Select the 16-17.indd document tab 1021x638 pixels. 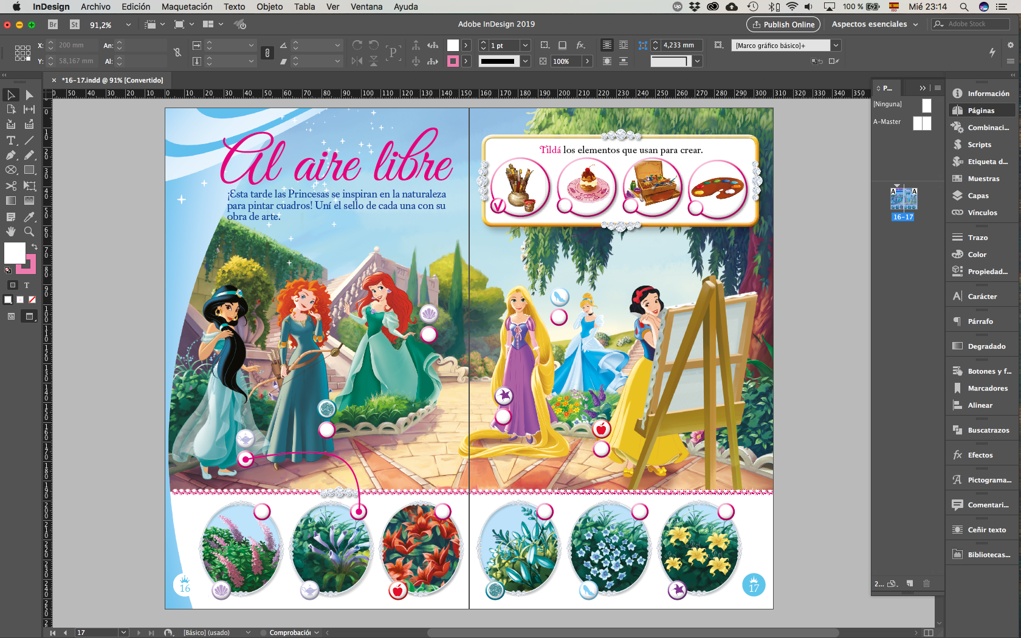(112, 80)
